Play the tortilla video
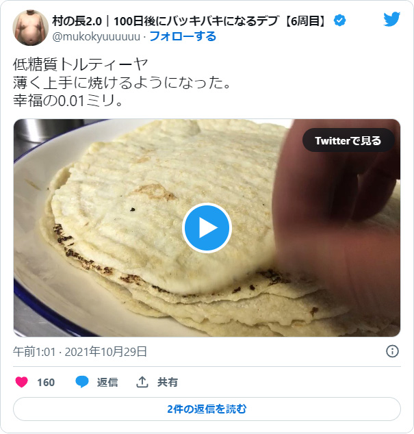Image resolution: width=414 pixels, height=434 pixels. [207, 228]
